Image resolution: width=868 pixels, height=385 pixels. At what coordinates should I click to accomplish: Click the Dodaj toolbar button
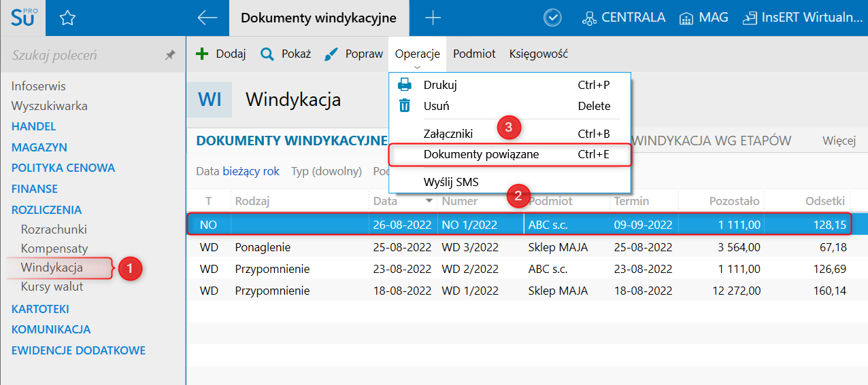pyautogui.click(x=221, y=54)
